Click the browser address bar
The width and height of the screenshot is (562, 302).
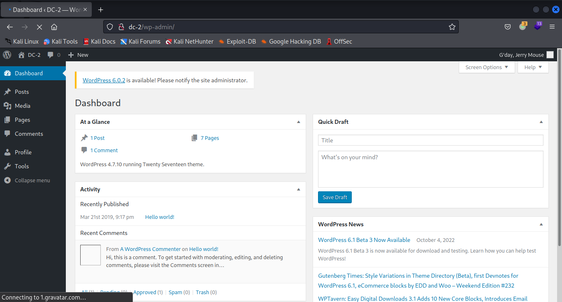point(281,27)
